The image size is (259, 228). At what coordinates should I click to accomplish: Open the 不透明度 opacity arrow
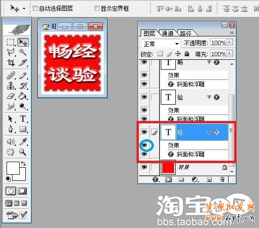[230, 42]
